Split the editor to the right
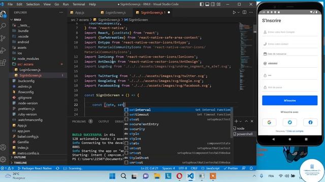The image size is (325, 182). [x=244, y=12]
